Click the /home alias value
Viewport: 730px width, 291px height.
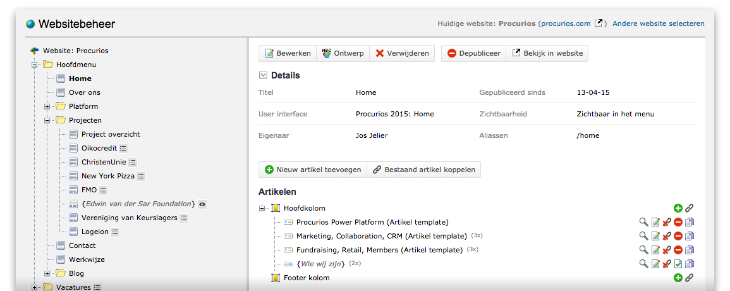pos(588,136)
